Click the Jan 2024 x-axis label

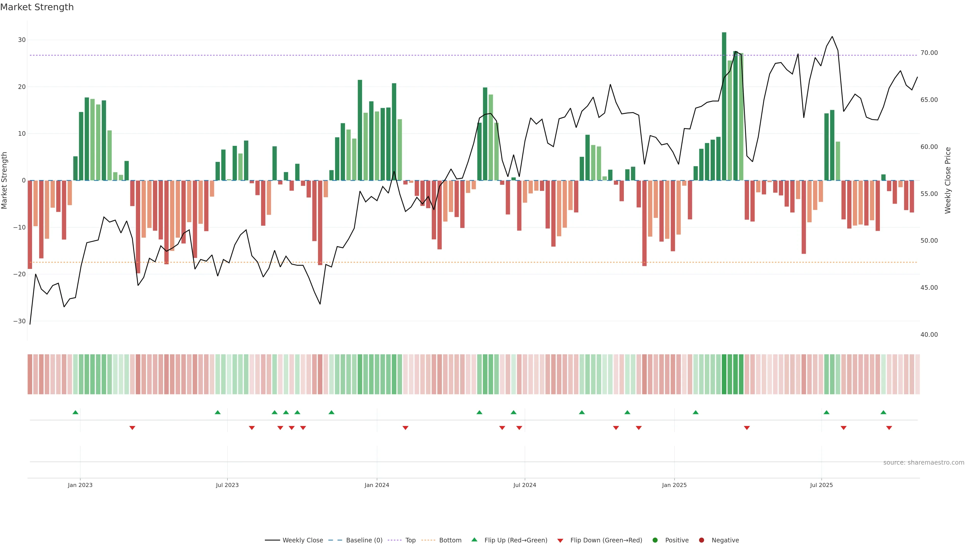tap(377, 485)
